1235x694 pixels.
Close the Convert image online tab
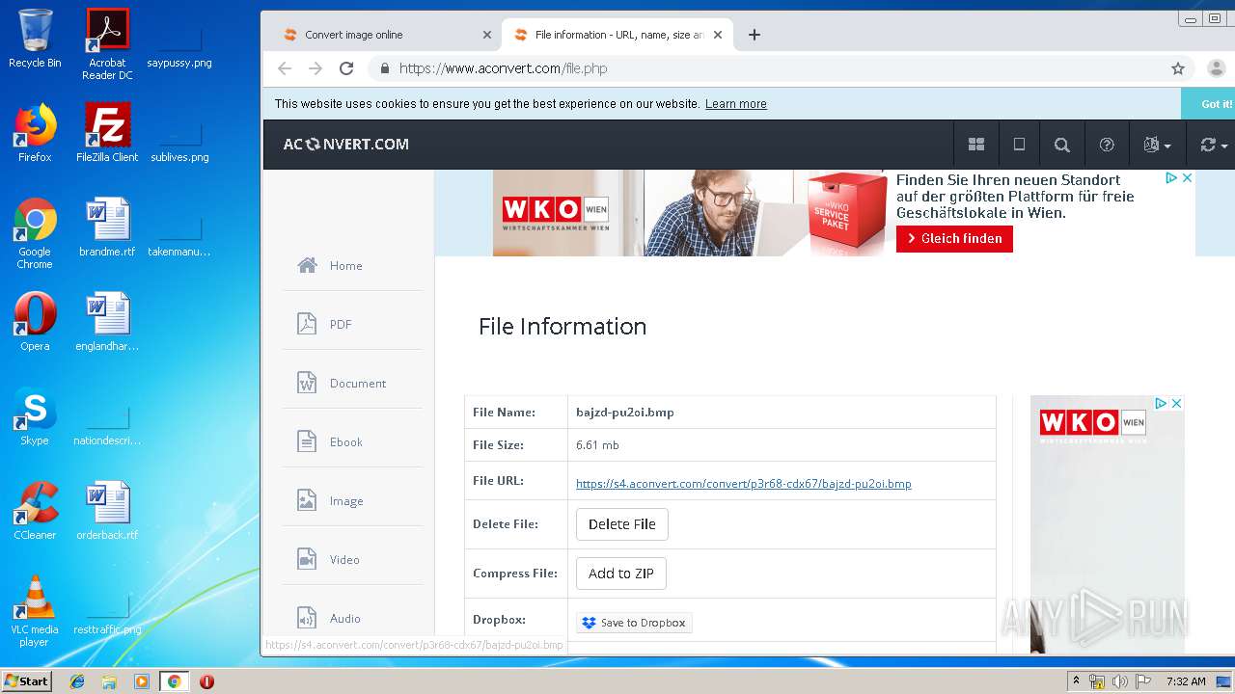pyautogui.click(x=487, y=35)
